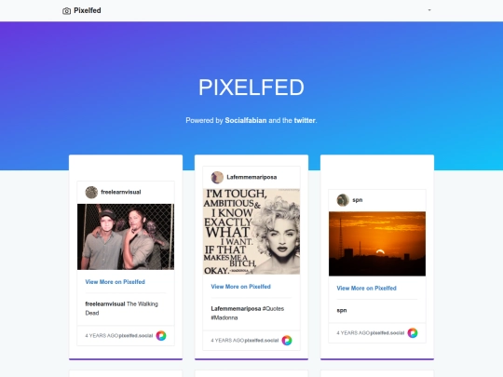
Task: Open the orange sunset photo
Action: pos(377,244)
